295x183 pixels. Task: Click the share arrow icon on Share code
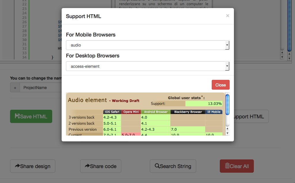[87, 166]
